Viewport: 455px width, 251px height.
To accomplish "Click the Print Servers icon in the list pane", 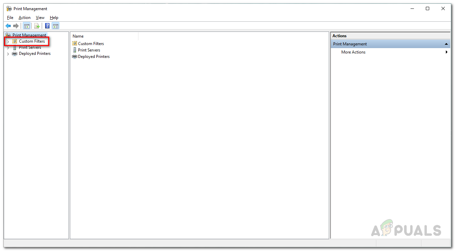I will 75,50.
